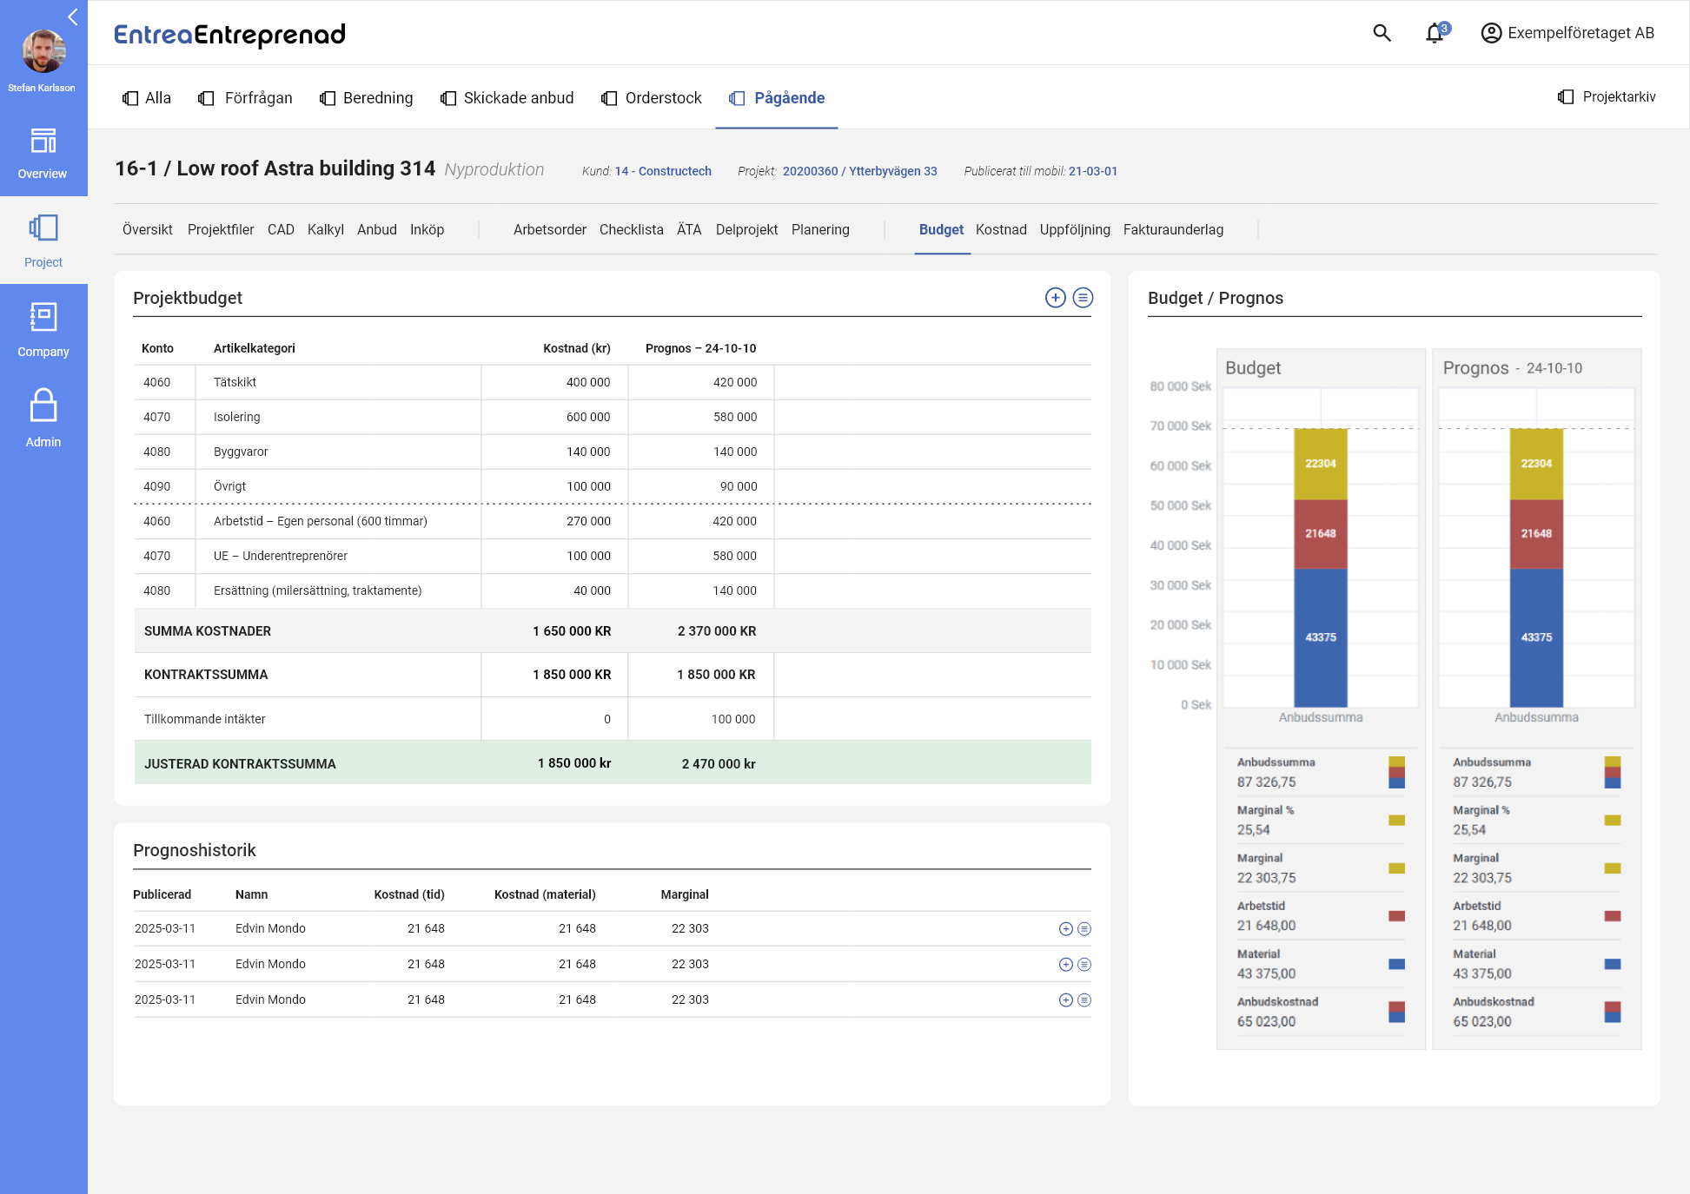Open project link 20200360 / Ytterbyvägen 33
The image size is (1690, 1194).
click(x=859, y=171)
